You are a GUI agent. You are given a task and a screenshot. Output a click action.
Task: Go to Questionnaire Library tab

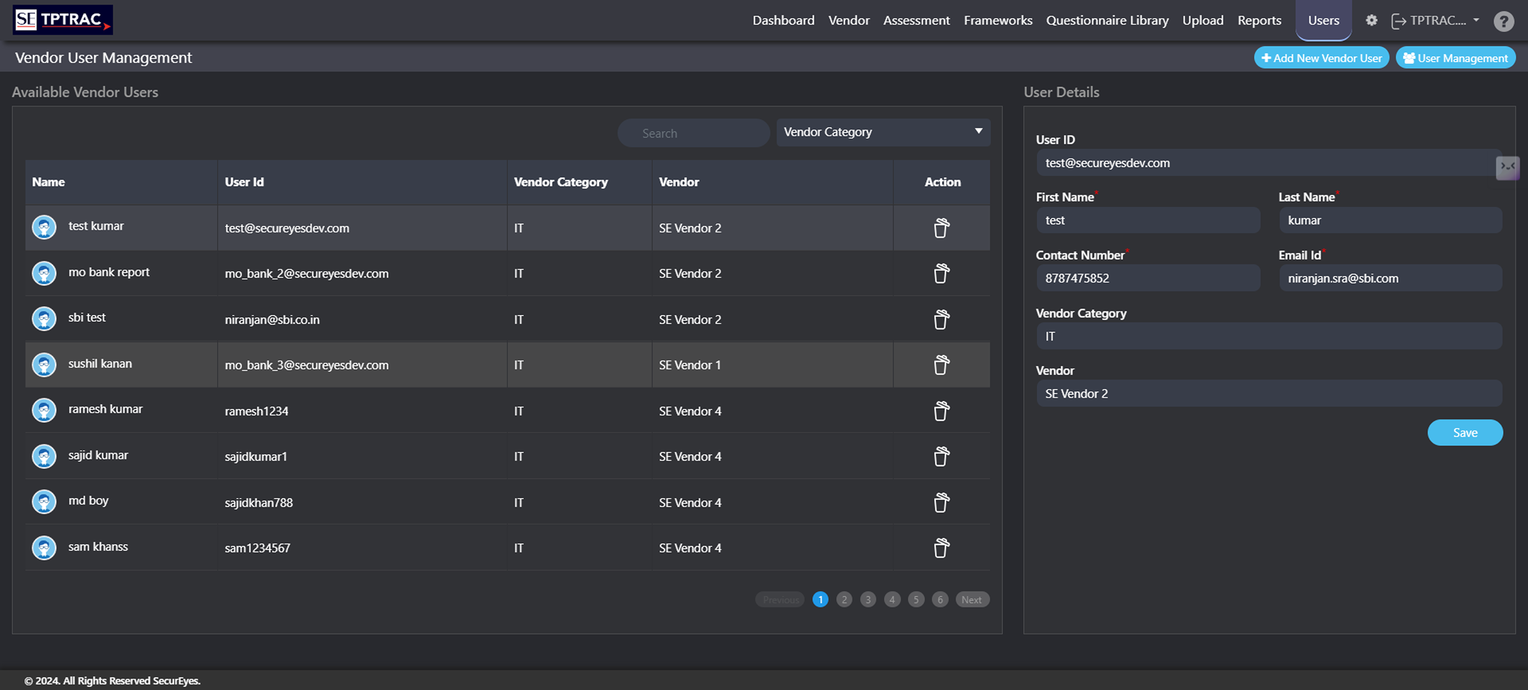pyautogui.click(x=1107, y=21)
